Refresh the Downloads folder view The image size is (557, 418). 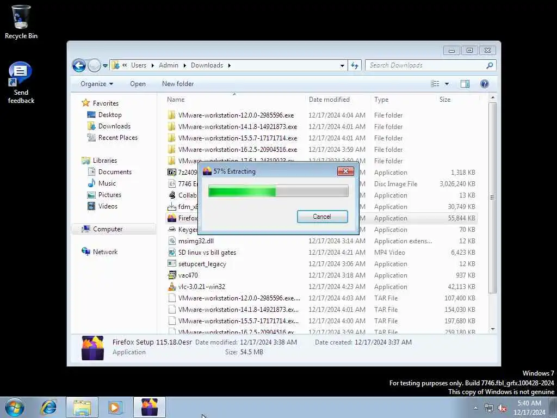(x=355, y=65)
